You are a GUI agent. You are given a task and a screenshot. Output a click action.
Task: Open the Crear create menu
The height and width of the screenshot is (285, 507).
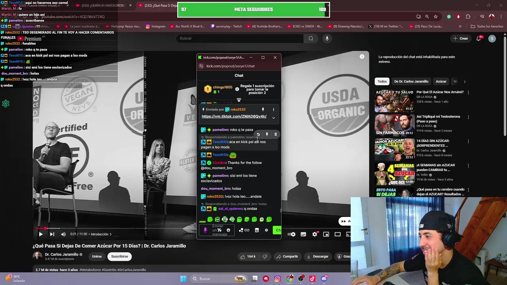click(x=461, y=38)
